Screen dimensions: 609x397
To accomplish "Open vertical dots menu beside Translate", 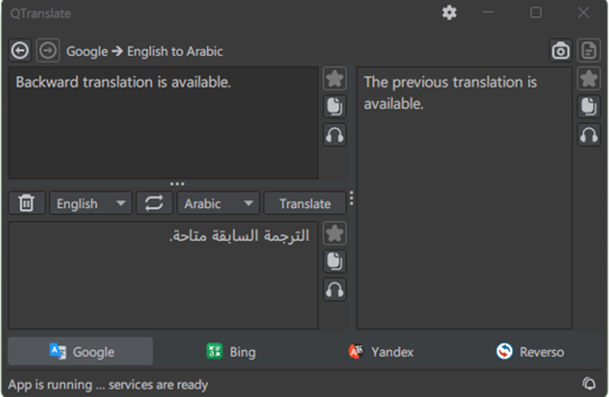I will point(351,199).
